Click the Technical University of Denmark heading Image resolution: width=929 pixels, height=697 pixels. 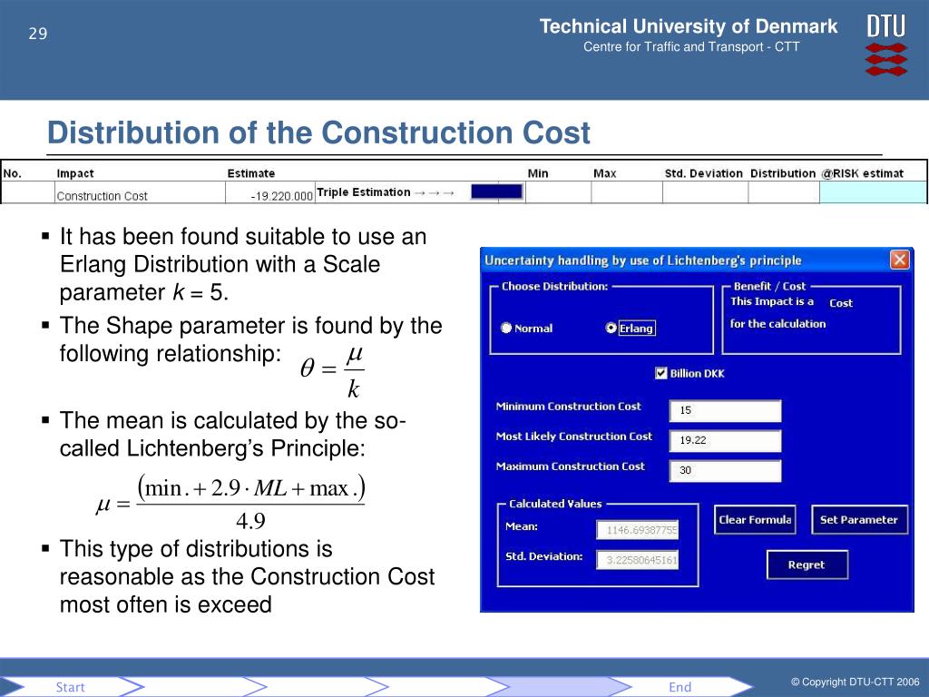coord(689,26)
